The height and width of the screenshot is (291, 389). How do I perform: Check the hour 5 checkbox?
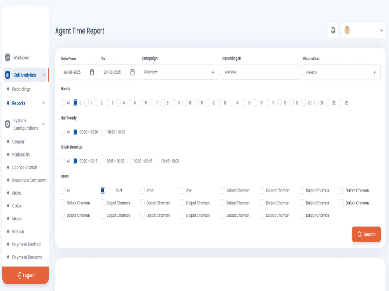click(130, 103)
